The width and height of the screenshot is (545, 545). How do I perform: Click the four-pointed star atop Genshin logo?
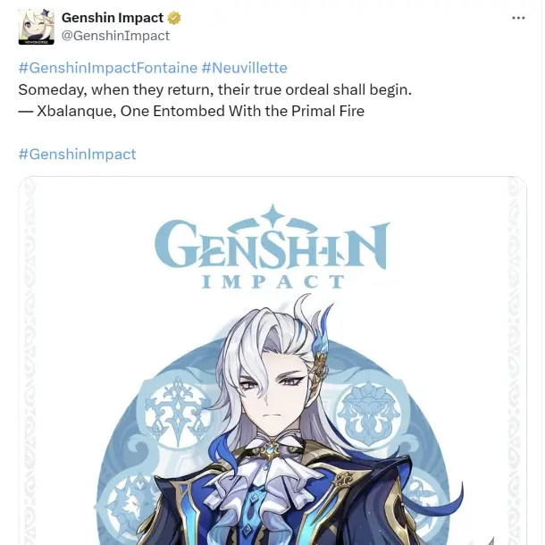pos(272,214)
